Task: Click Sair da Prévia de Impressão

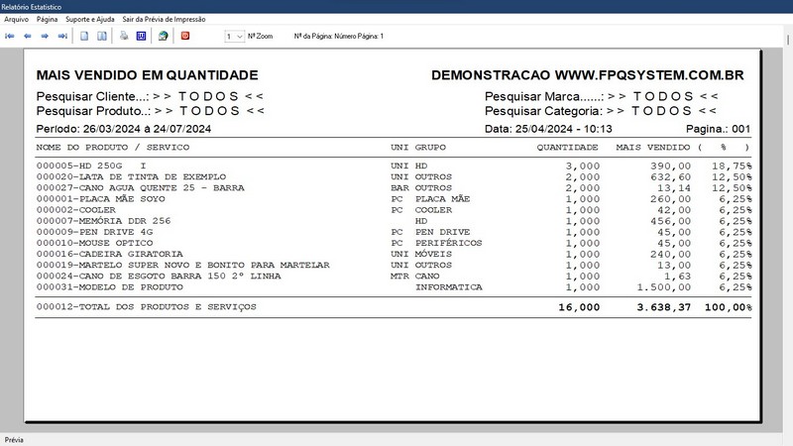Action: tap(164, 19)
